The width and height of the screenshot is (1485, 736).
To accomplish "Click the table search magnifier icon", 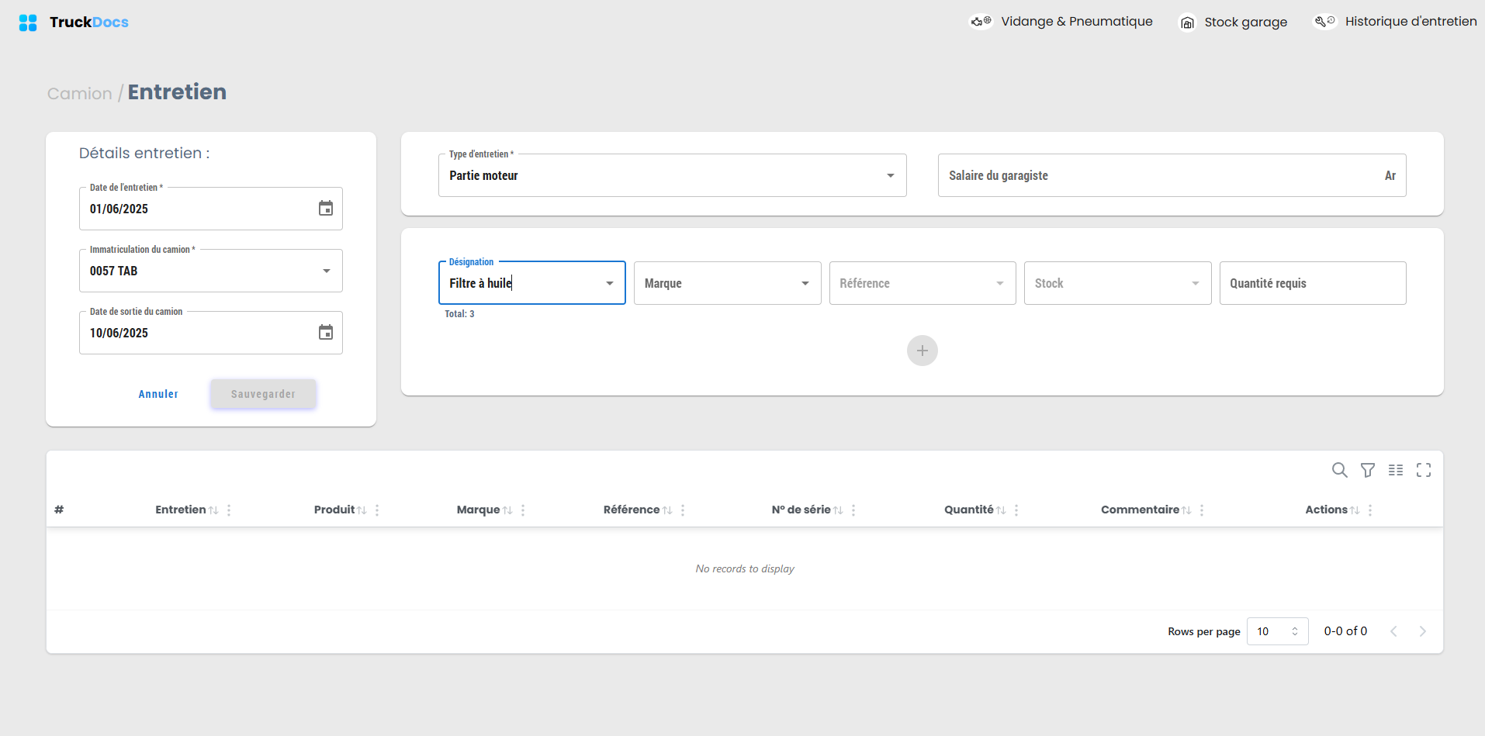I will point(1339,470).
